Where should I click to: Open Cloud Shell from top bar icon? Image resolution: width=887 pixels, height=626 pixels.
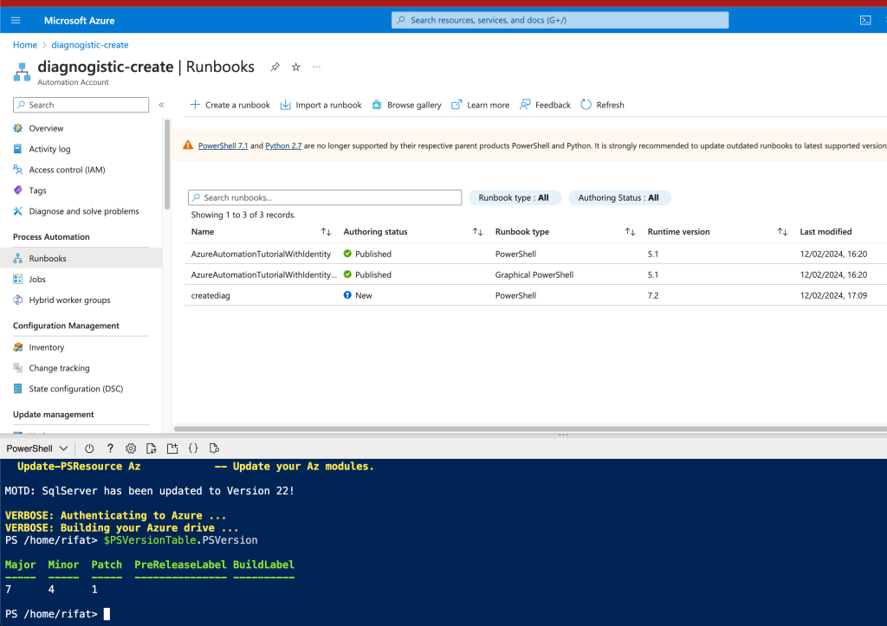click(x=865, y=21)
